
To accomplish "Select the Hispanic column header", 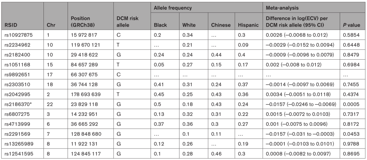I will click(x=249, y=25).
